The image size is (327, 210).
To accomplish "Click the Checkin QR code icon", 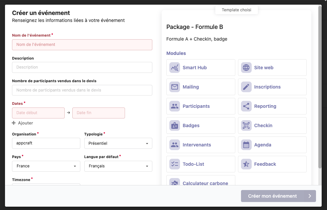I will point(246,125).
